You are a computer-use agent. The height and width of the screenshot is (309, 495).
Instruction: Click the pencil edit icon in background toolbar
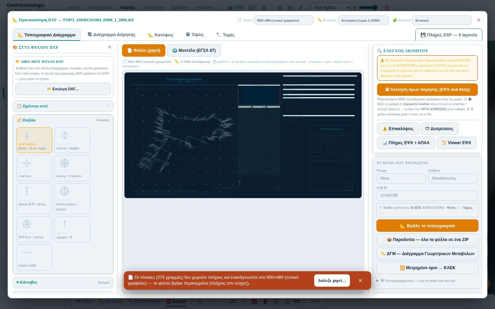pyautogui.click(x=300, y=8)
